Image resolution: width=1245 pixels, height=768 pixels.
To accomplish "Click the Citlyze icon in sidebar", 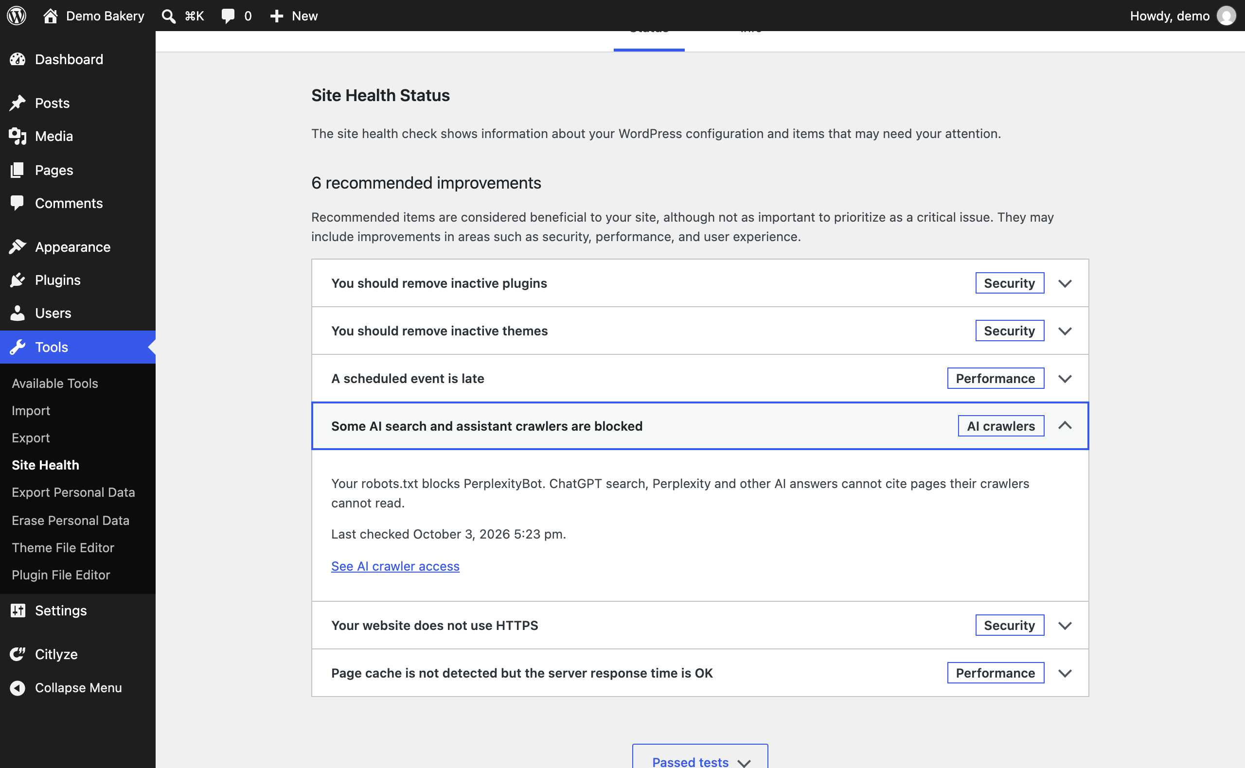I will (x=18, y=654).
